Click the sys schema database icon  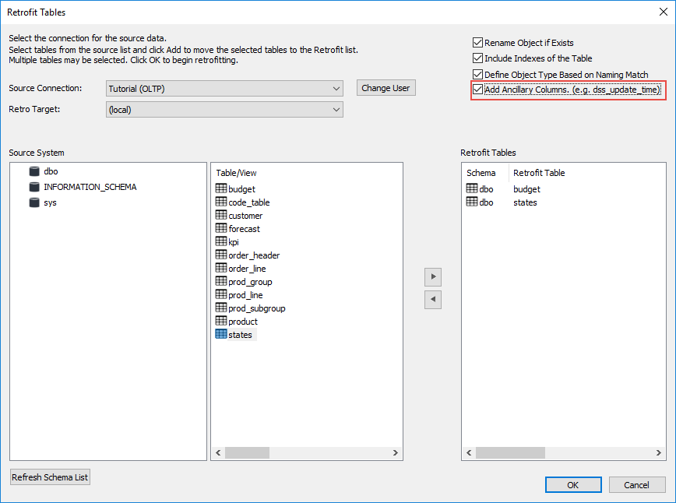coord(34,202)
